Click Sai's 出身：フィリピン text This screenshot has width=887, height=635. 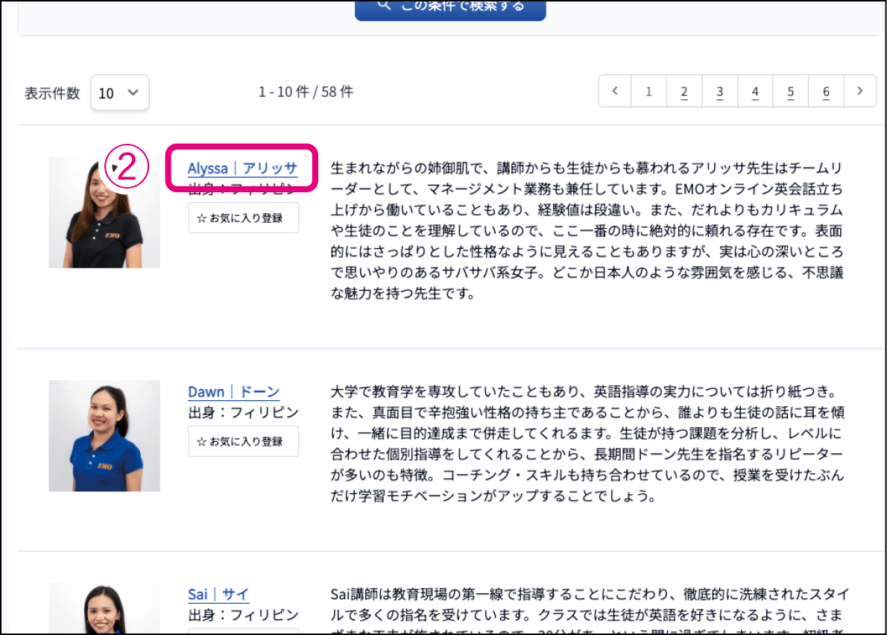tap(243, 615)
